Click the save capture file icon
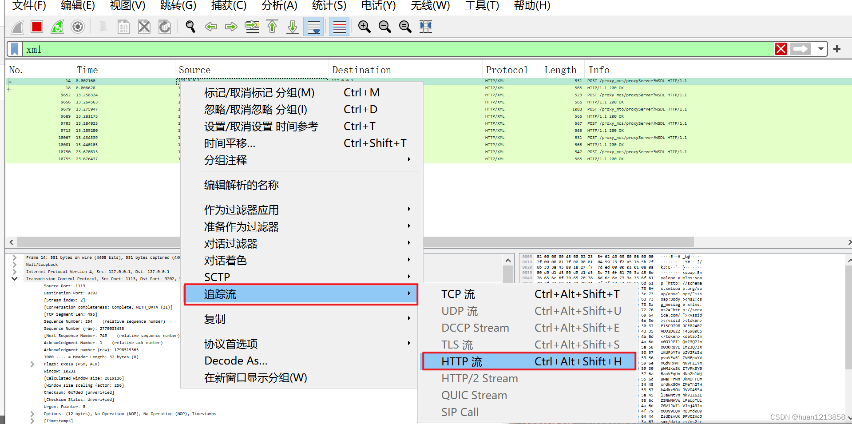Image resolution: width=852 pixels, height=424 pixels. pos(123,27)
